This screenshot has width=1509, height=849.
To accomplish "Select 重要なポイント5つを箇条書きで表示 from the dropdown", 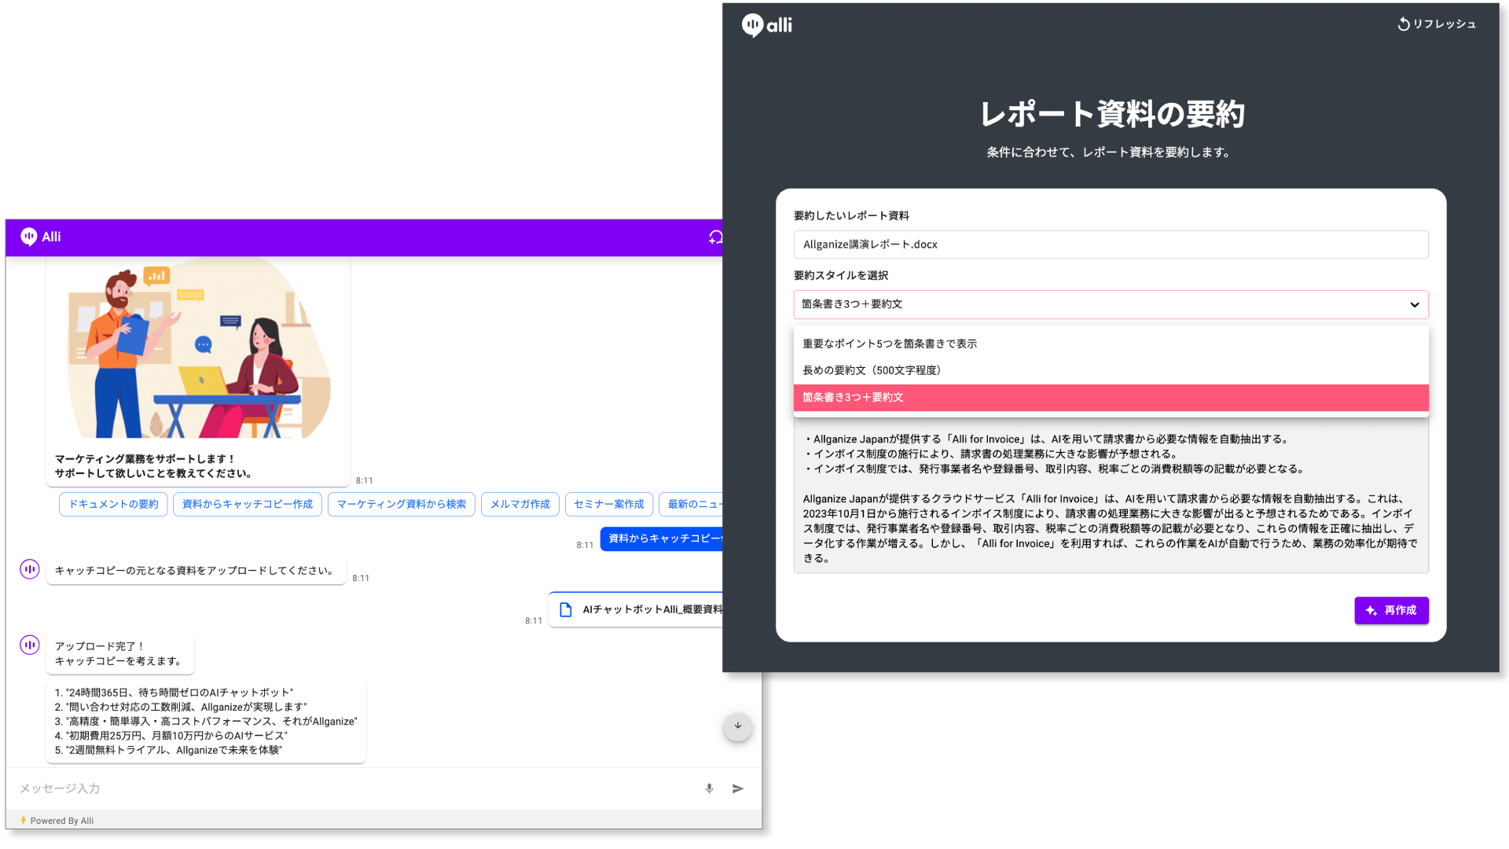I will pyautogui.click(x=889, y=344).
